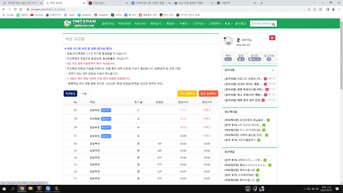Open the Twitch bookmark

[69, 15]
